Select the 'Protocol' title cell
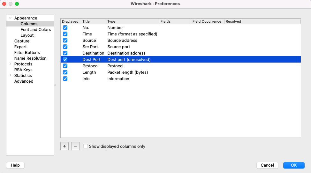This screenshot has height=173, width=311. (90, 66)
